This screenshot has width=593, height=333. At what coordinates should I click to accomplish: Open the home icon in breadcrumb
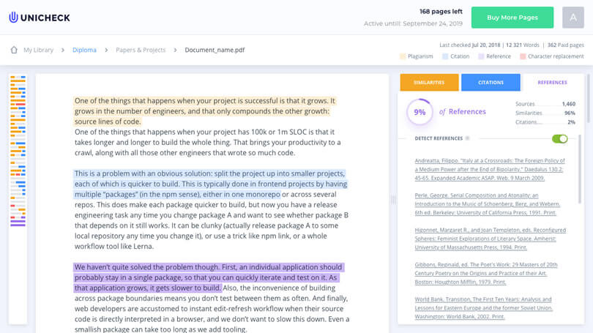tap(14, 50)
